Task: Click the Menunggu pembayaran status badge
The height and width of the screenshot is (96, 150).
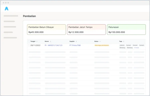Action: pyautogui.click(x=102, y=45)
